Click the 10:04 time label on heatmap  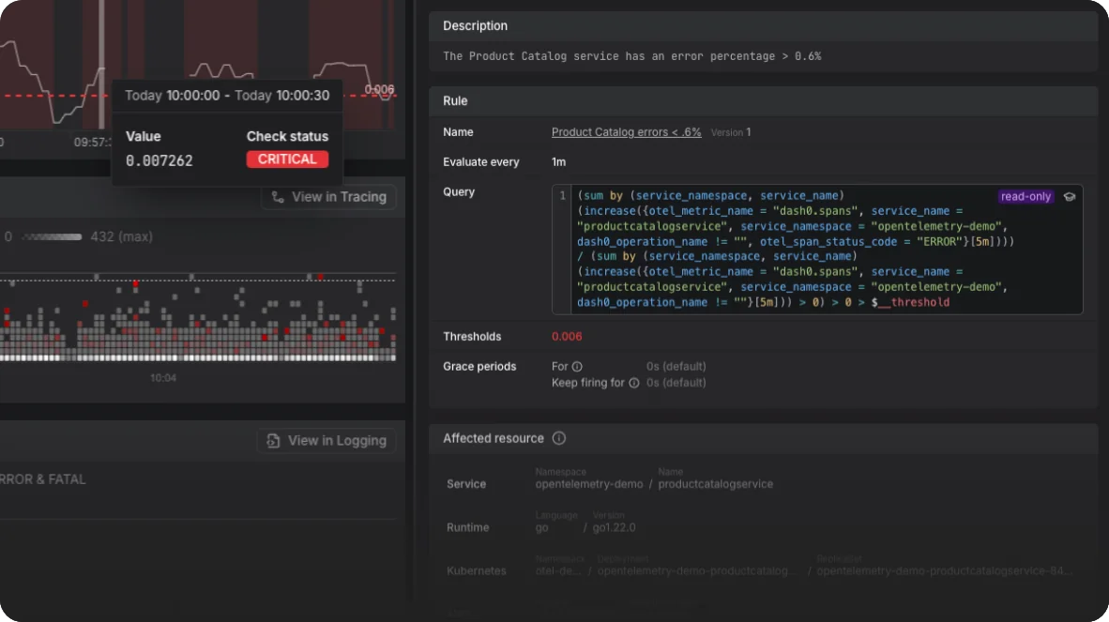163,378
